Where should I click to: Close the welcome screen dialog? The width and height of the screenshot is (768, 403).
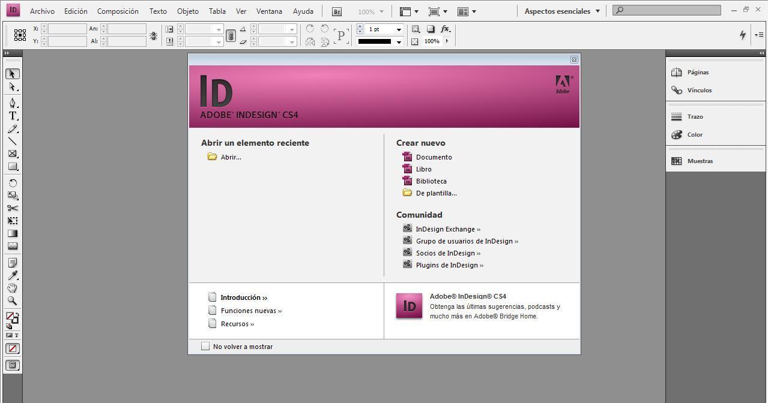click(574, 59)
